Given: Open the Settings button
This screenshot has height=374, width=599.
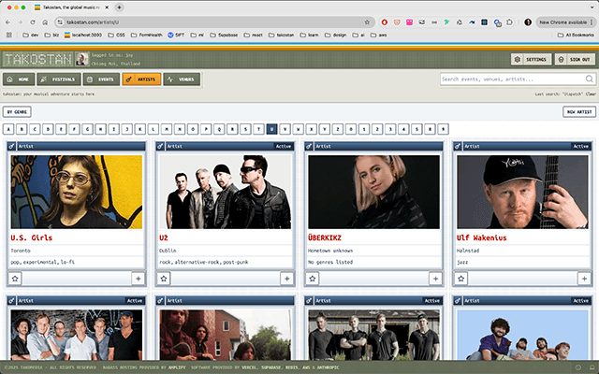Looking at the screenshot, I should click(531, 59).
